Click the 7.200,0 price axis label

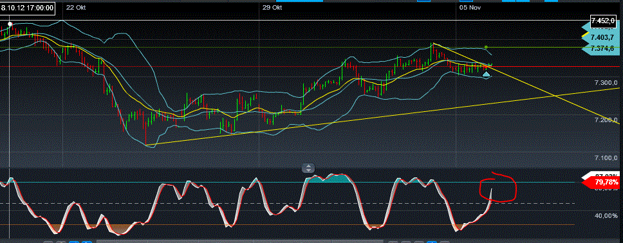click(606, 120)
